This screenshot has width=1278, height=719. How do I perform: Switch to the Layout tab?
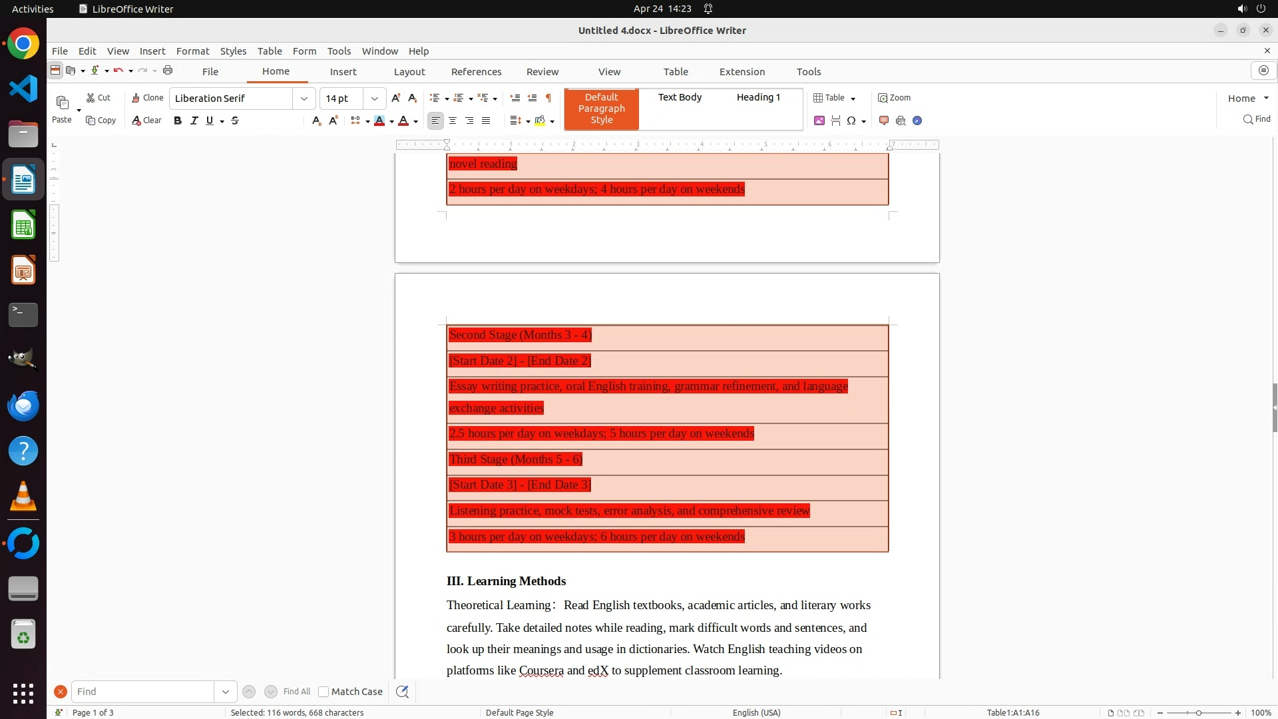409,71
